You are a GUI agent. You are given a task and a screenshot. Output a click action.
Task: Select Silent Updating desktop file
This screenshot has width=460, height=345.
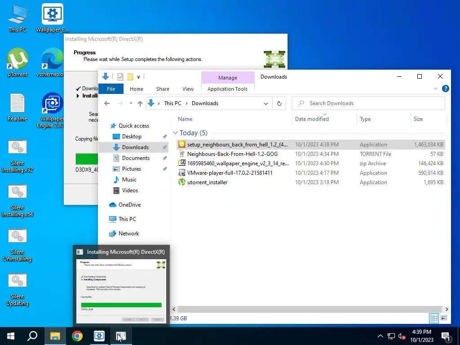(18, 290)
